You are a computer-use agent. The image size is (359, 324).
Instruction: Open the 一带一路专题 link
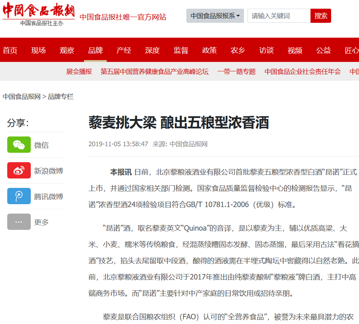coord(237,72)
